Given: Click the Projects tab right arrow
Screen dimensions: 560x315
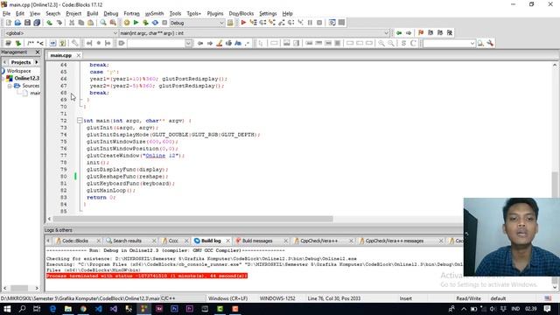Looking at the screenshot, I should click(x=37, y=62).
